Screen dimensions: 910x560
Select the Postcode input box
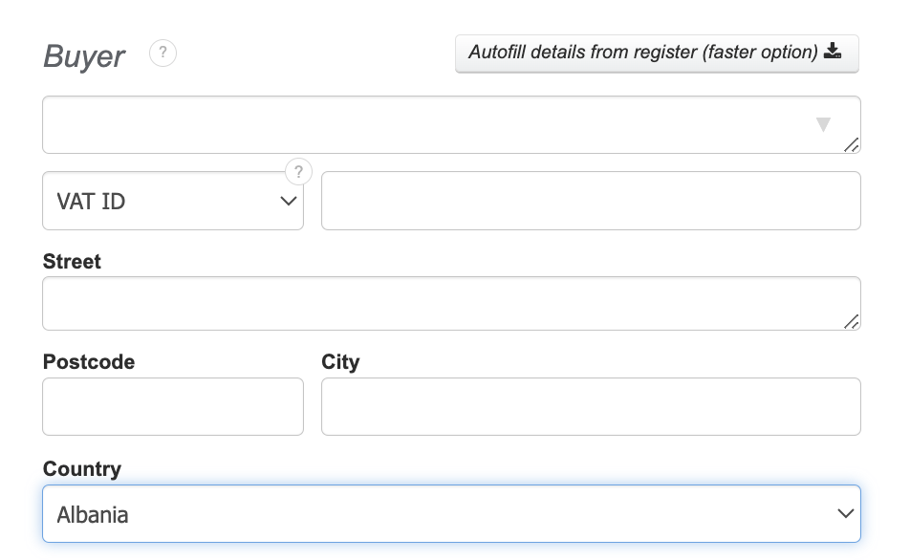click(x=172, y=407)
